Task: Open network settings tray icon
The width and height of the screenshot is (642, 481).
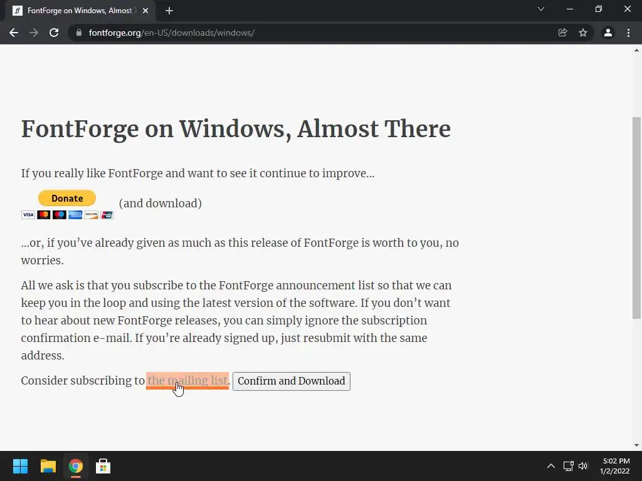Action: [568, 466]
